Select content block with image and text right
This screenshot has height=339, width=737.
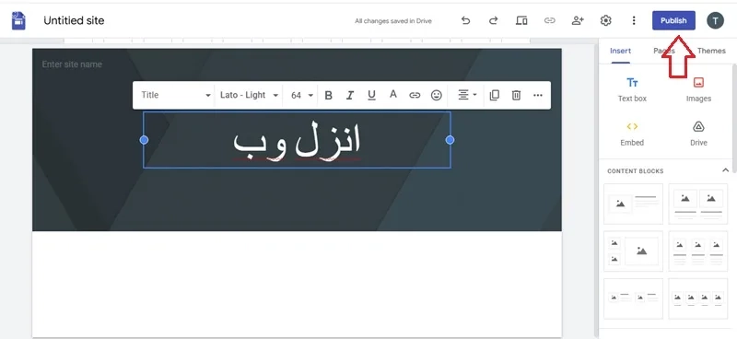633,205
